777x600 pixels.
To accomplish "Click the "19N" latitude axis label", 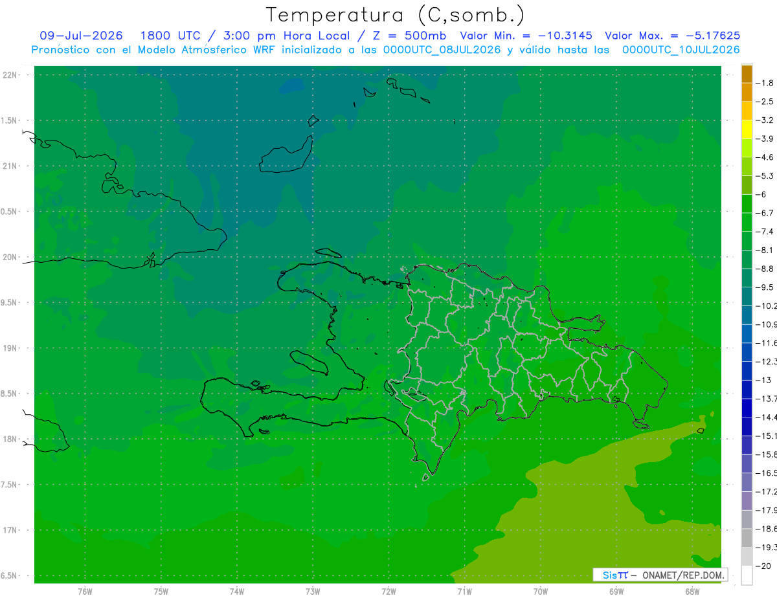I will click(11, 348).
